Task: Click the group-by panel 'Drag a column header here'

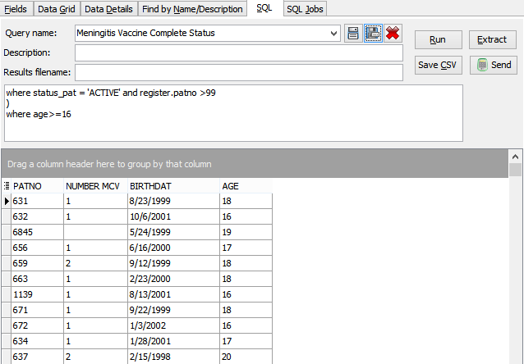Action: pos(255,164)
